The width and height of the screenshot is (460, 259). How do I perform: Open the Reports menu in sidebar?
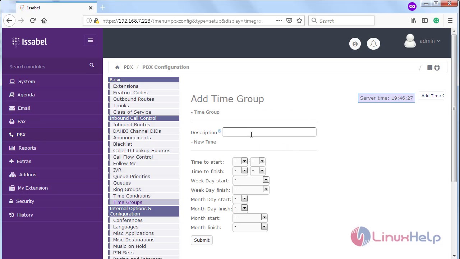(52, 148)
